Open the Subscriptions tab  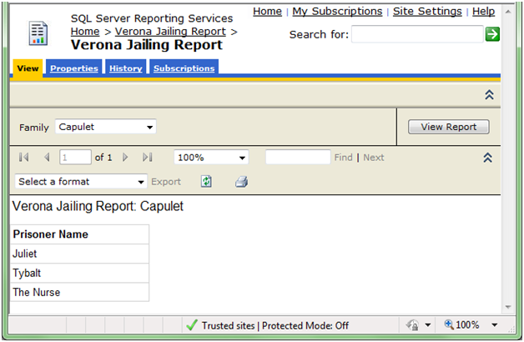pos(184,68)
